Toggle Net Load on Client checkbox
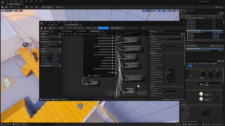This screenshot has width=225, height=126. pos(165,63)
